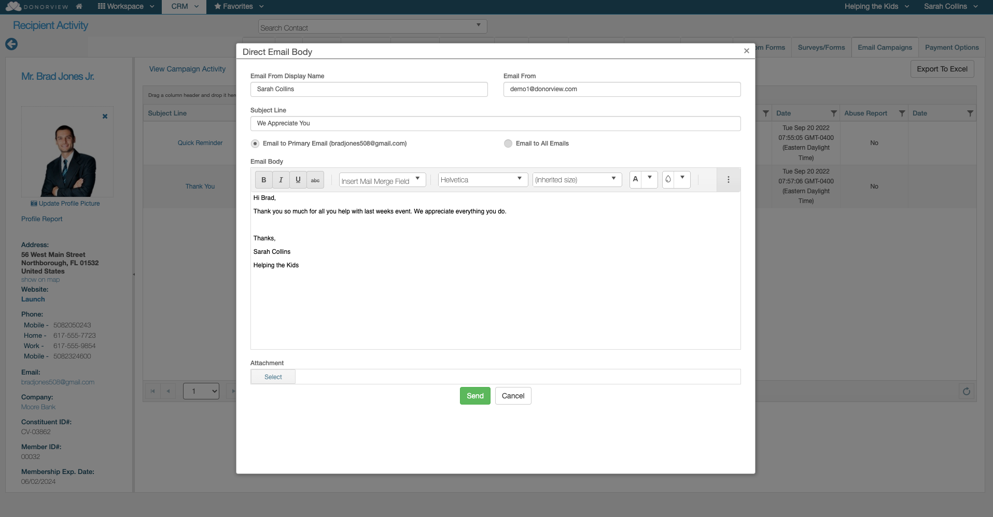This screenshot has width=993, height=517.
Task: Select 'Email to All Emails' option
Action: [x=508, y=143]
